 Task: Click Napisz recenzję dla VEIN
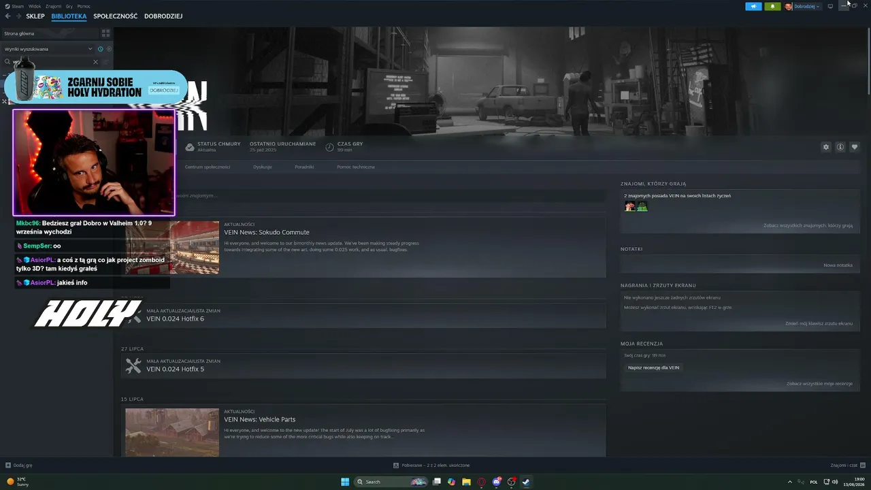pyautogui.click(x=653, y=367)
